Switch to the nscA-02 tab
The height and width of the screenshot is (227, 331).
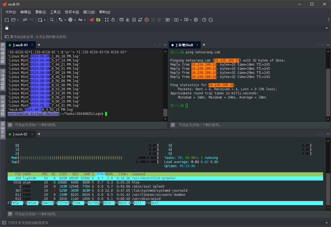point(21,134)
